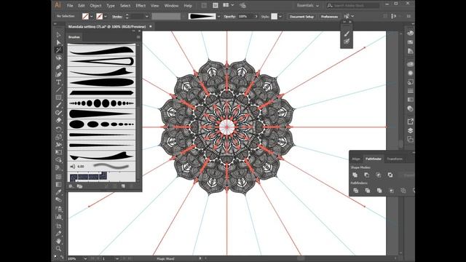466x262 pixels.
Task: Click the Minus Front shape mode icon
Action: 367,175
